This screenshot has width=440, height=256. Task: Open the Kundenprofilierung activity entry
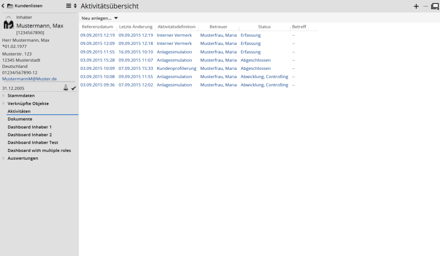(176, 68)
